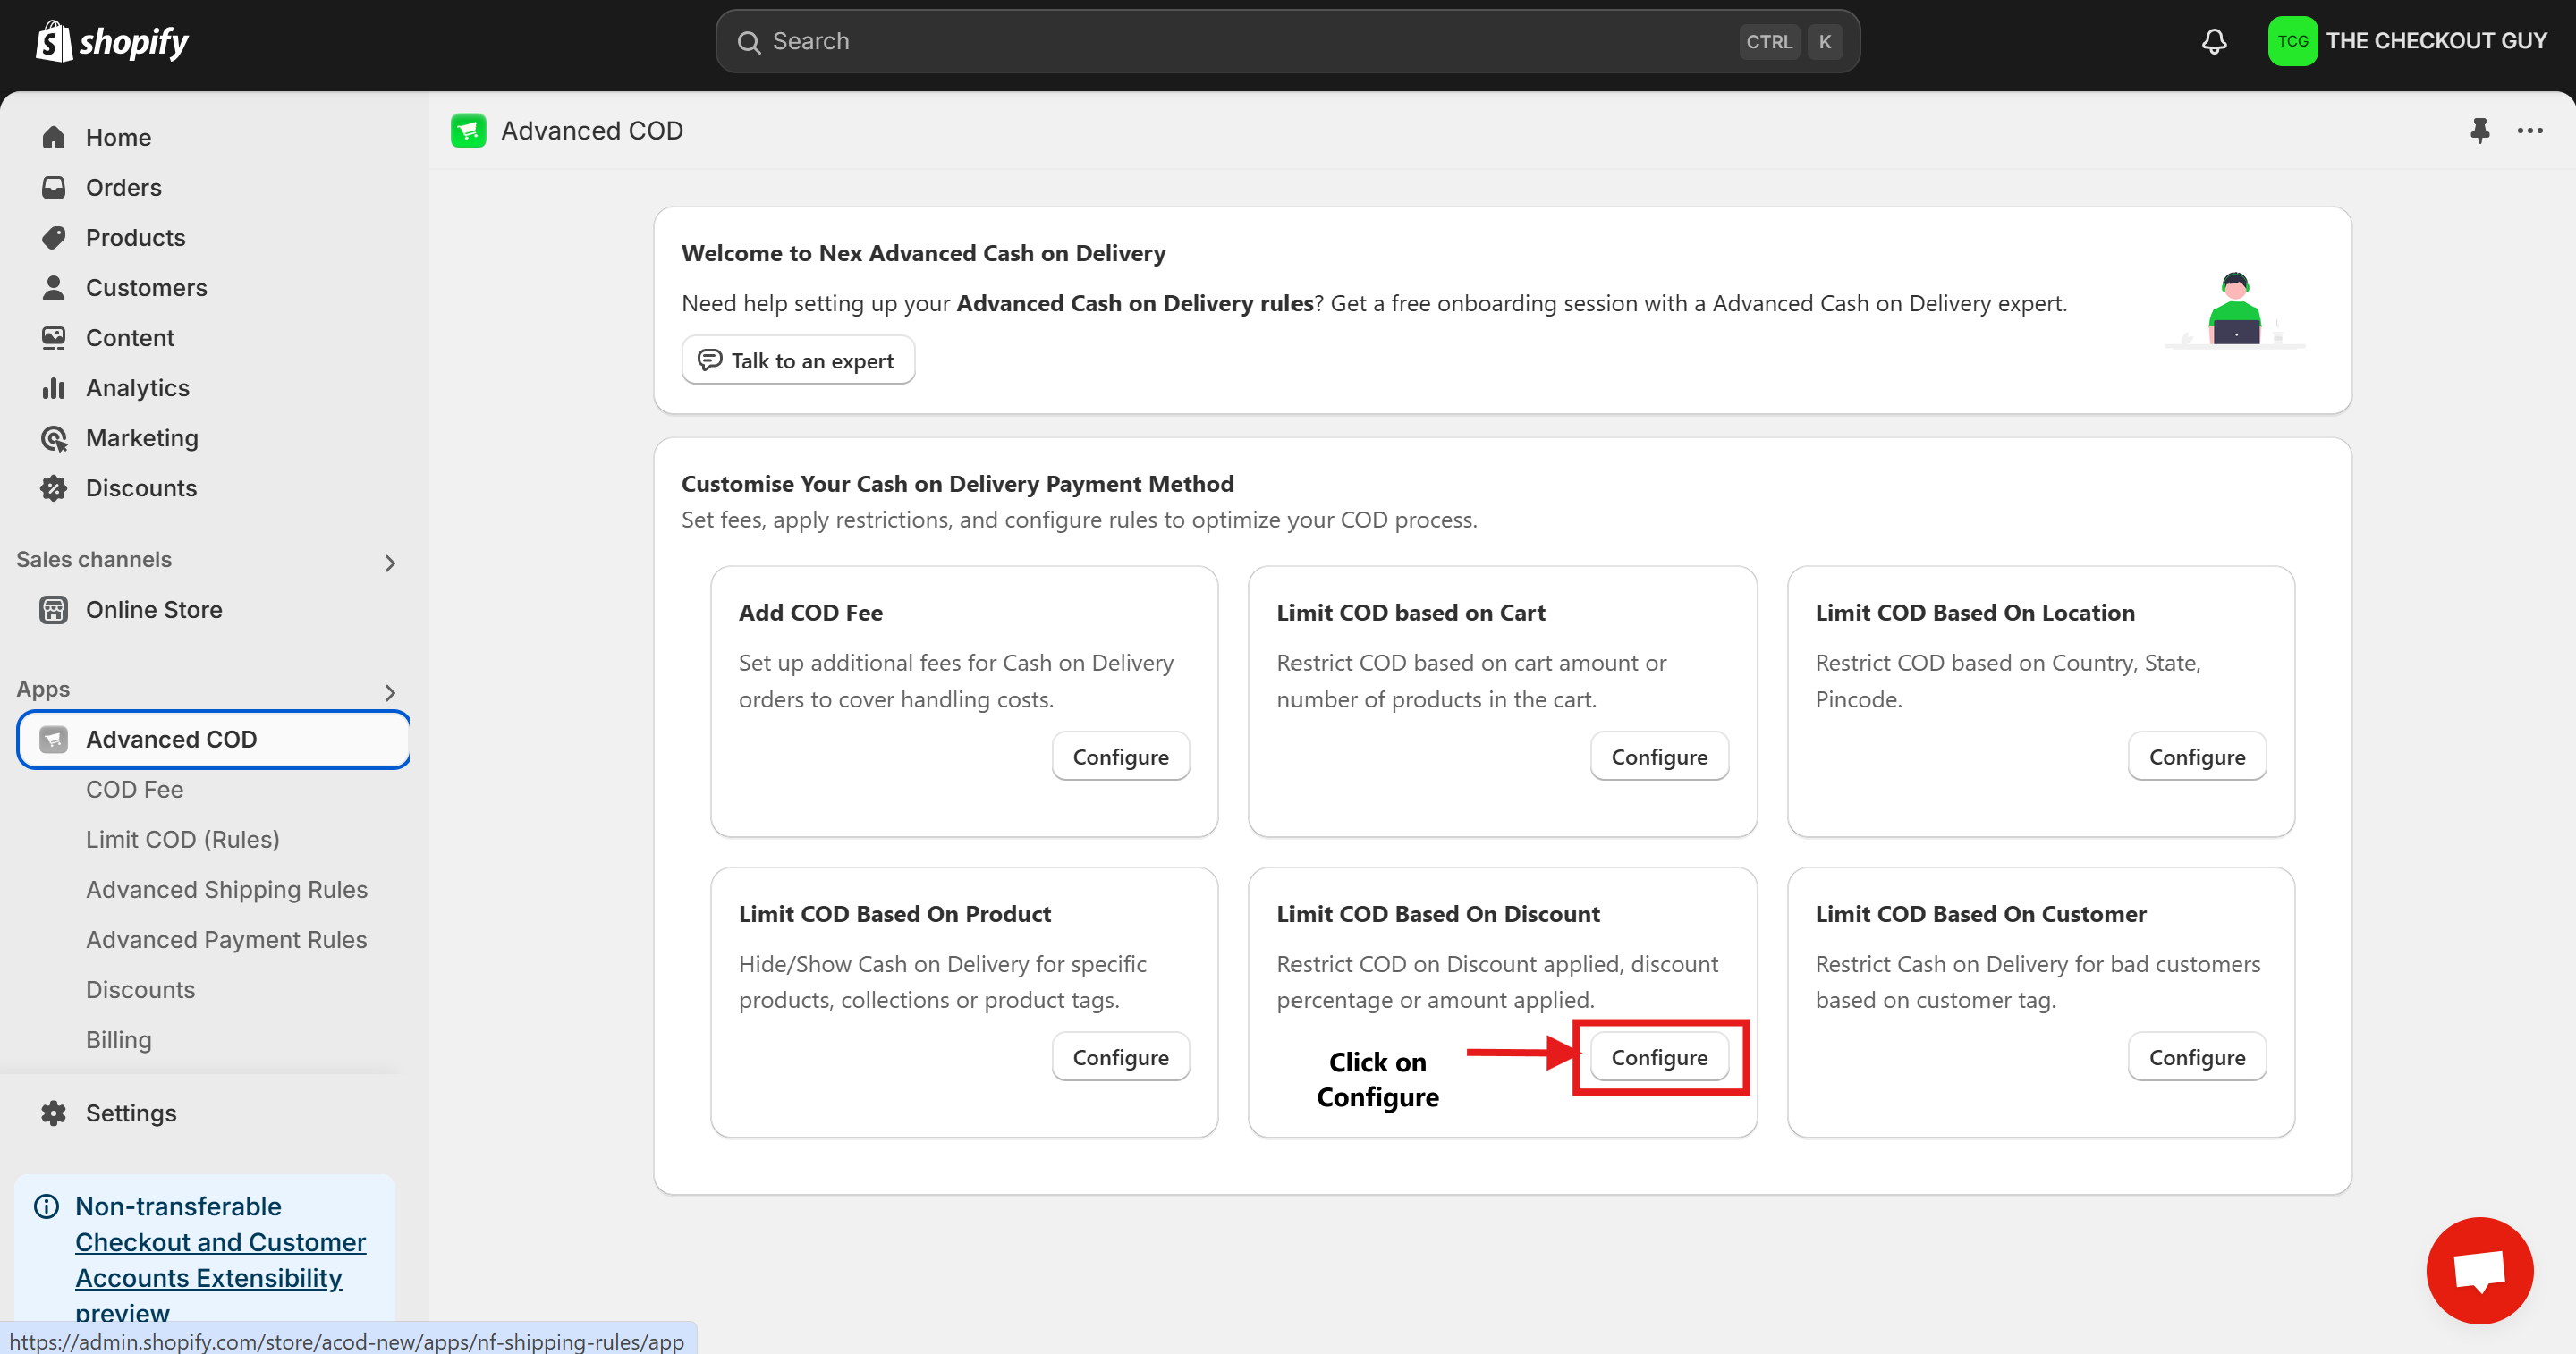
Task: Click the Online Store shop icon
Action: coord(54,609)
